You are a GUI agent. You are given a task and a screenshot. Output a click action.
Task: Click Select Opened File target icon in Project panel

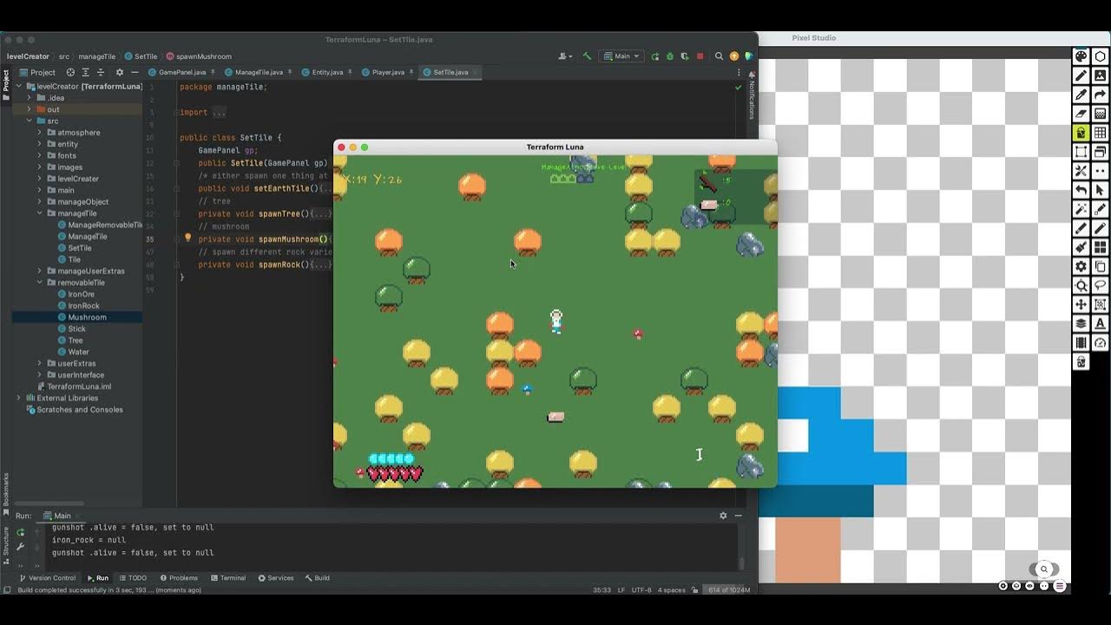pyautogui.click(x=70, y=72)
